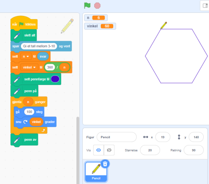Click the pen icon on the 'penn av' block
209x184 pixels.
(x=16, y=140)
